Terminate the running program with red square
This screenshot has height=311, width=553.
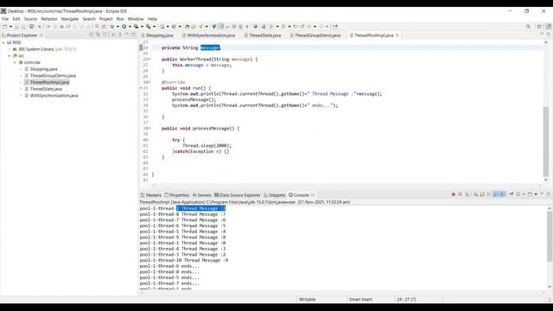[453, 194]
